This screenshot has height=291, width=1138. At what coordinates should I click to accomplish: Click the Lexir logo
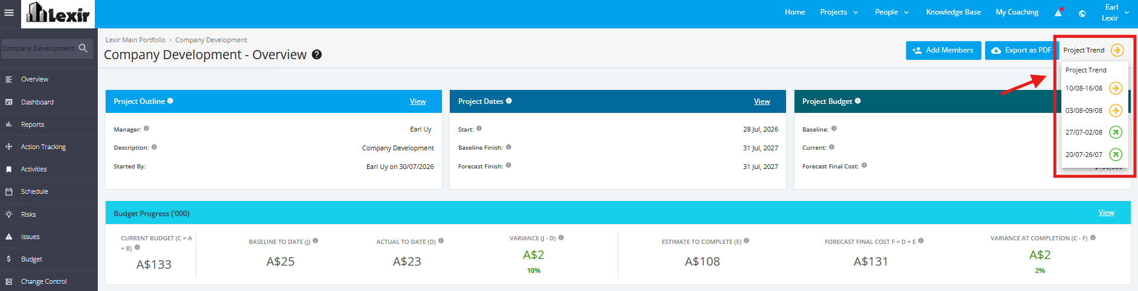pyautogui.click(x=58, y=14)
